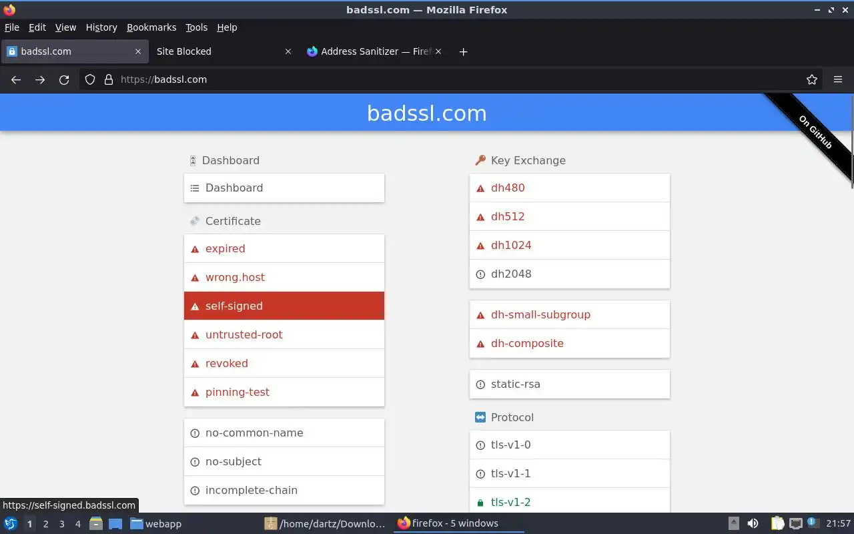Close the Site Blocked tab
This screenshot has width=854, height=534.
(x=288, y=51)
